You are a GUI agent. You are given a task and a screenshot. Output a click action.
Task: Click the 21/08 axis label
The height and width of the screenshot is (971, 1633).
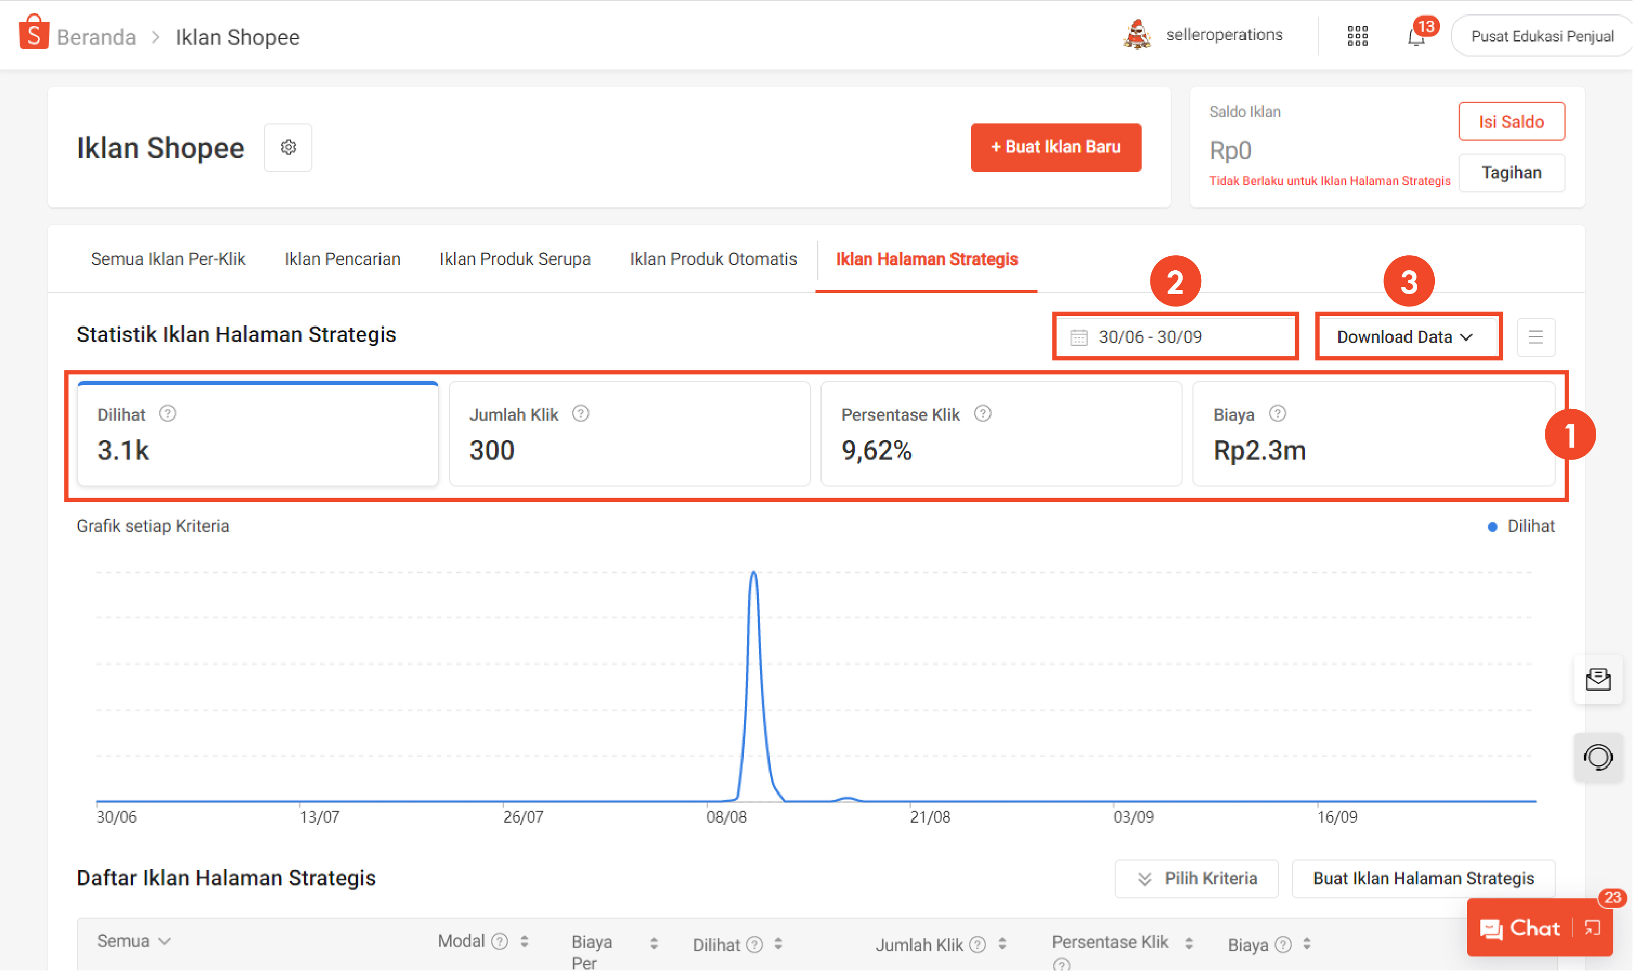click(x=930, y=816)
